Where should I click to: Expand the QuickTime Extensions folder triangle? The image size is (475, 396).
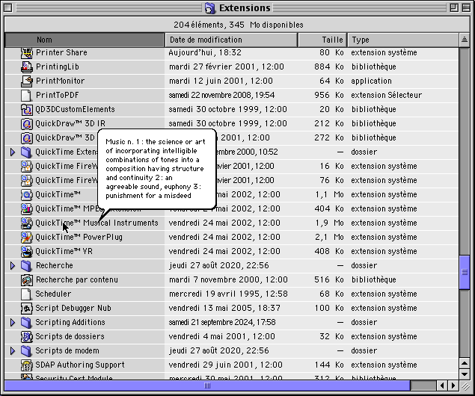[x=13, y=152]
